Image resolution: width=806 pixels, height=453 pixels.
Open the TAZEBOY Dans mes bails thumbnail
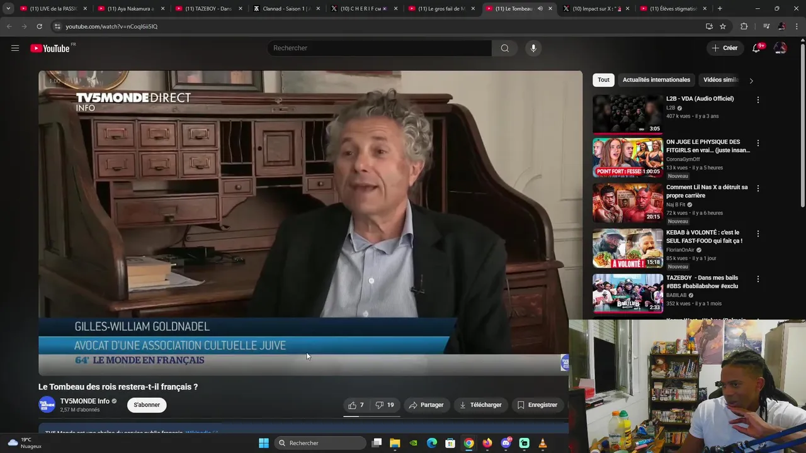628,294
